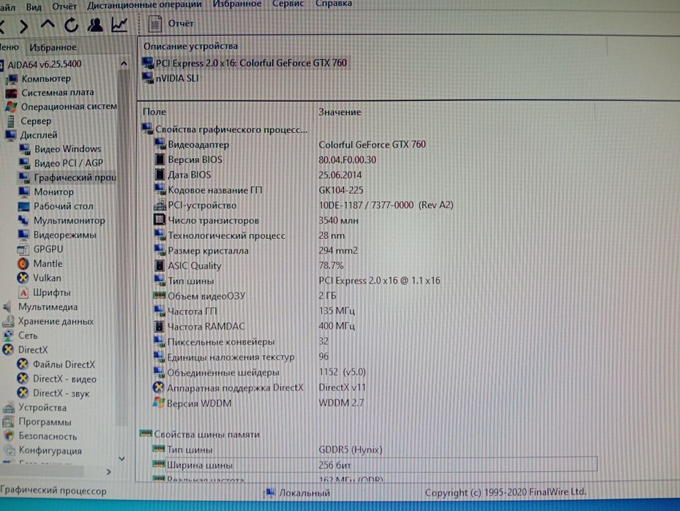Click the Конфигурация icon
The image size is (680, 511).
8,450
